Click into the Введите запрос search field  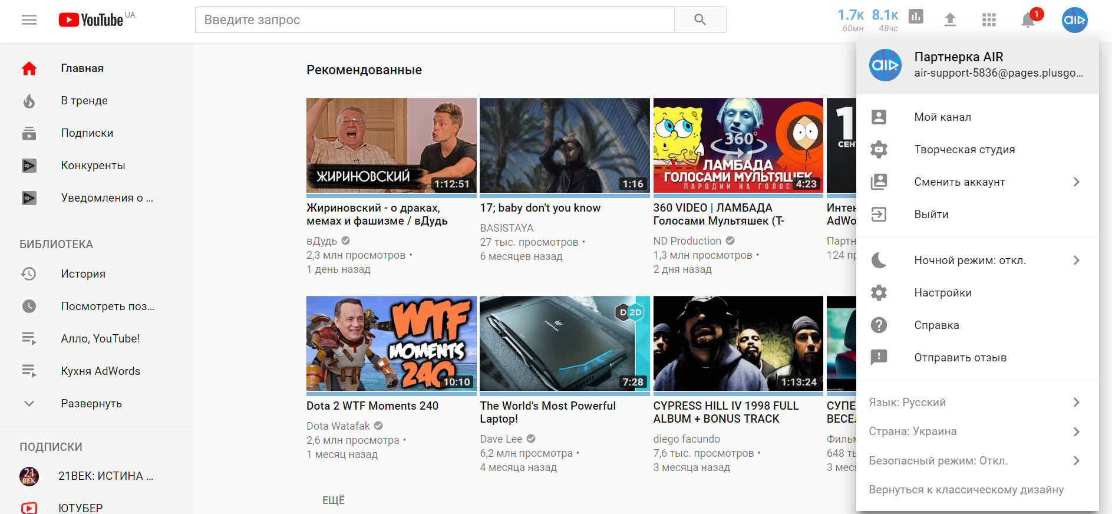pyautogui.click(x=434, y=20)
